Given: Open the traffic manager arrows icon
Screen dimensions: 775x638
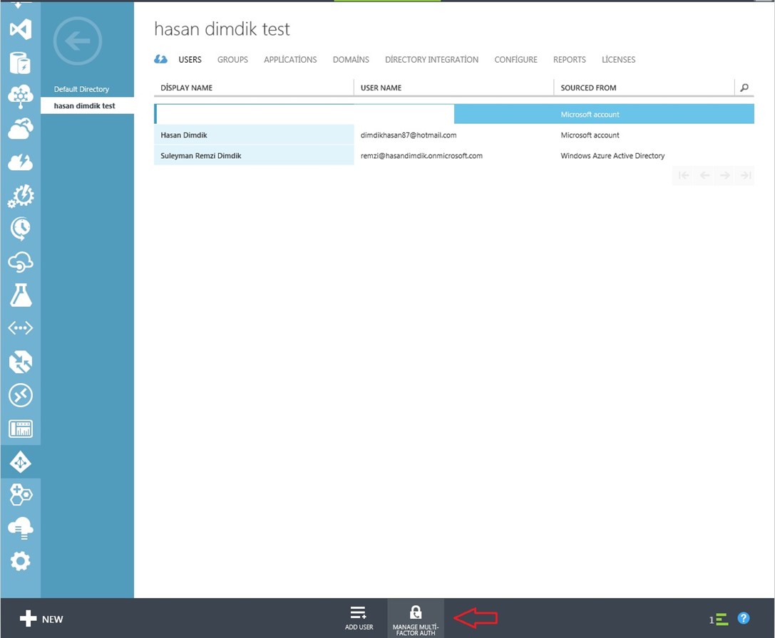Looking at the screenshot, I should (20, 362).
